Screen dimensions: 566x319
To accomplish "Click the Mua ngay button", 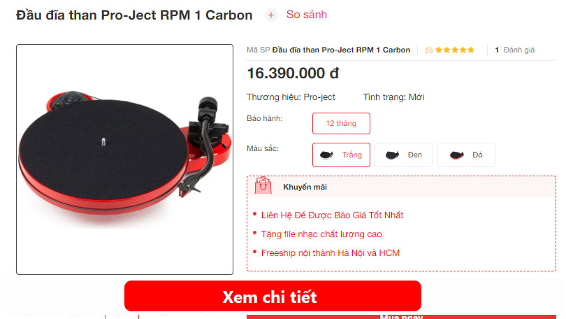I will click(x=401, y=316).
